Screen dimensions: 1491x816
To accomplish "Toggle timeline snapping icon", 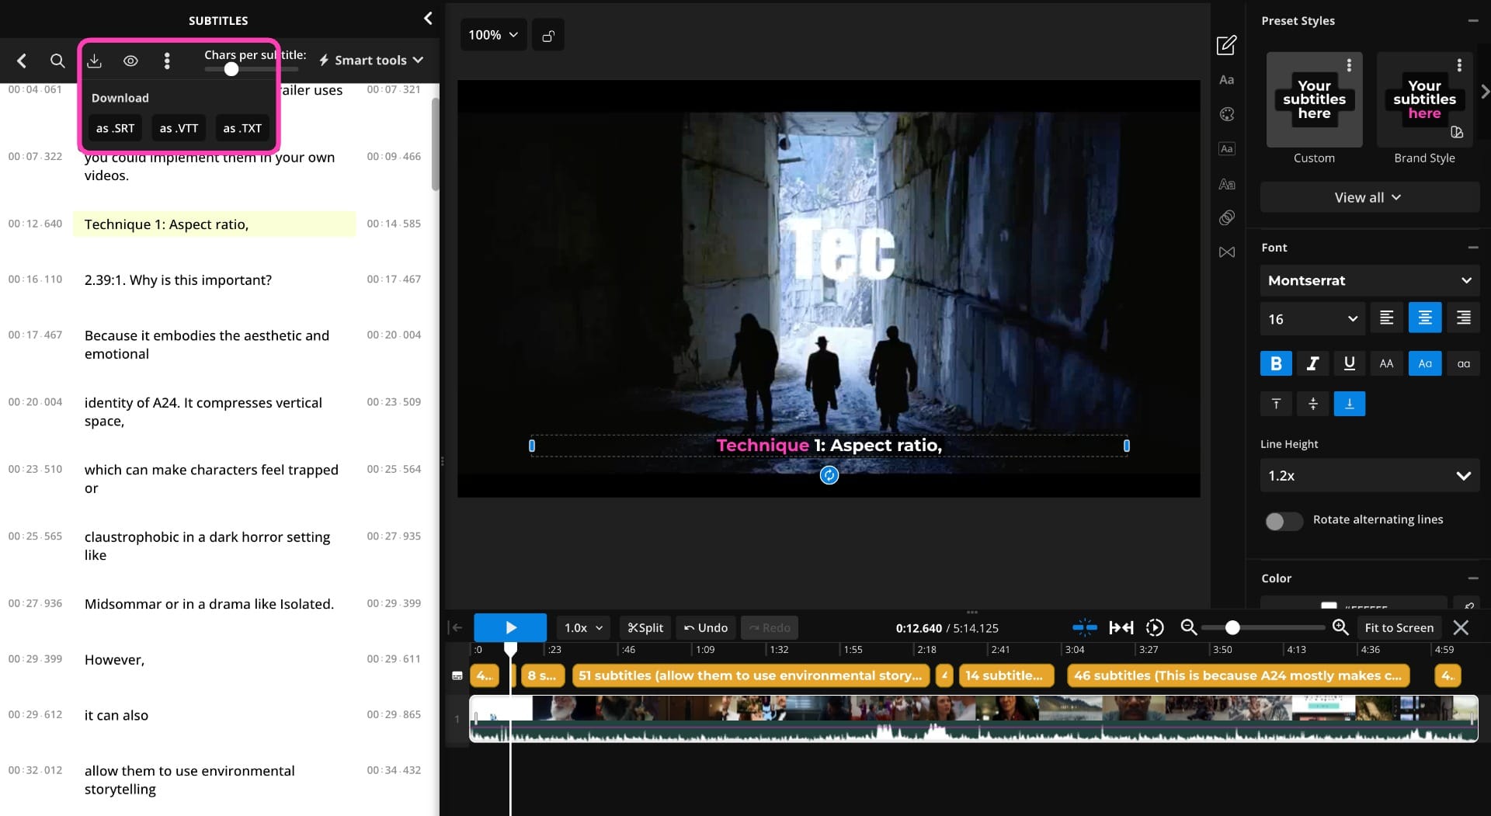I will pyautogui.click(x=1084, y=627).
